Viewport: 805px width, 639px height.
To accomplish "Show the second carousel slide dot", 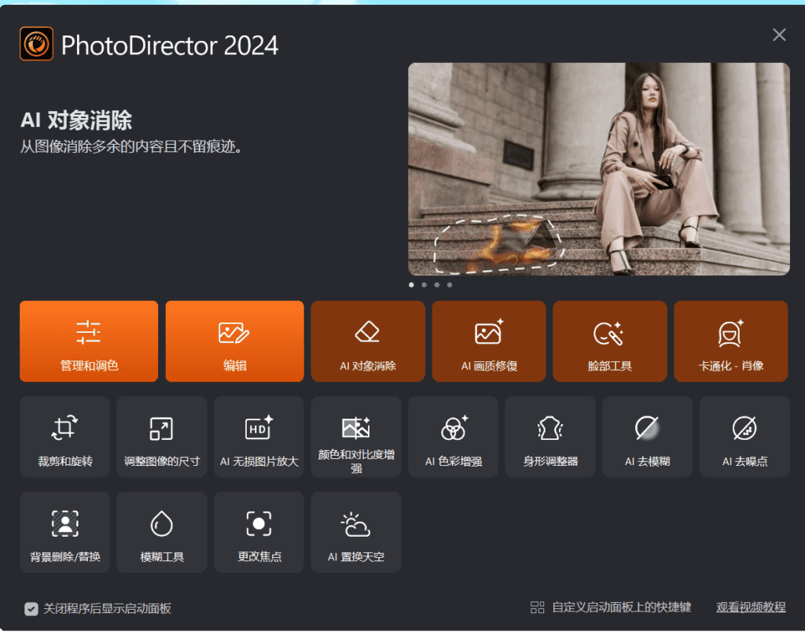I will [424, 285].
